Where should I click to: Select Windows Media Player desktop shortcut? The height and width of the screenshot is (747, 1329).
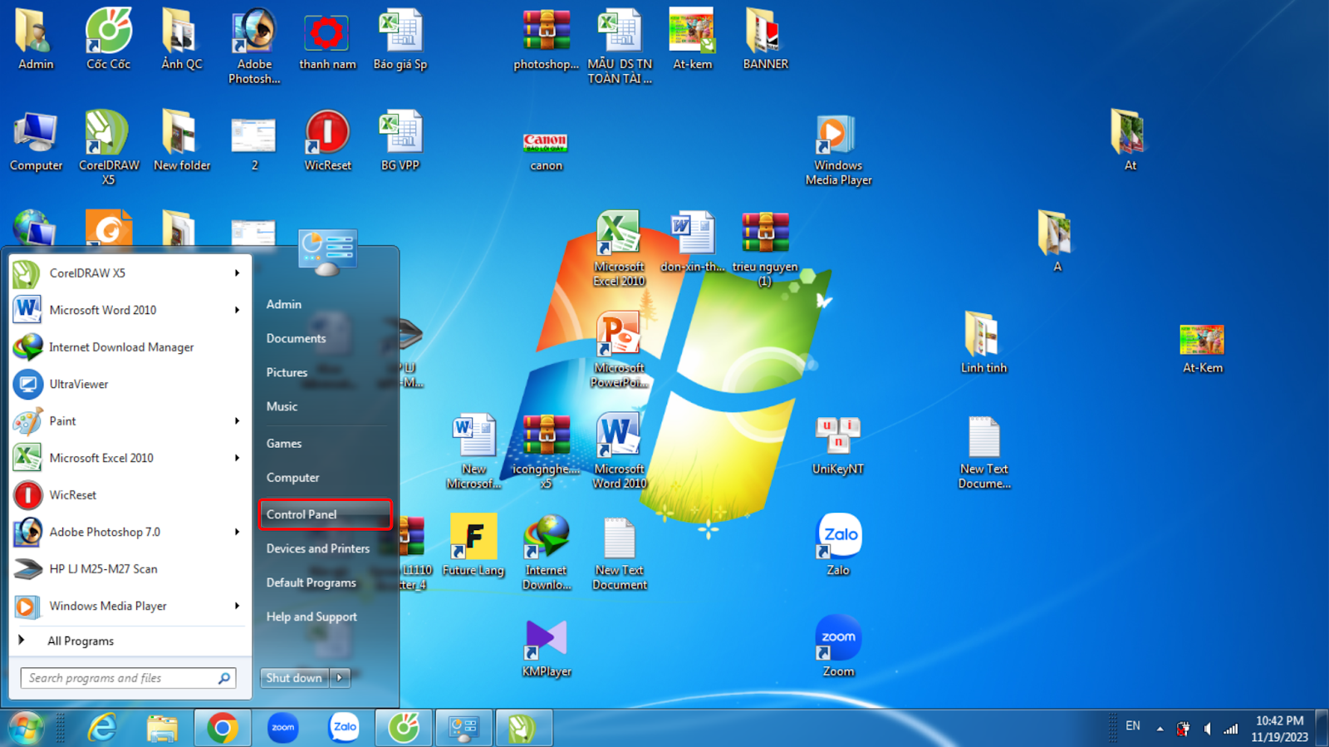click(x=838, y=150)
